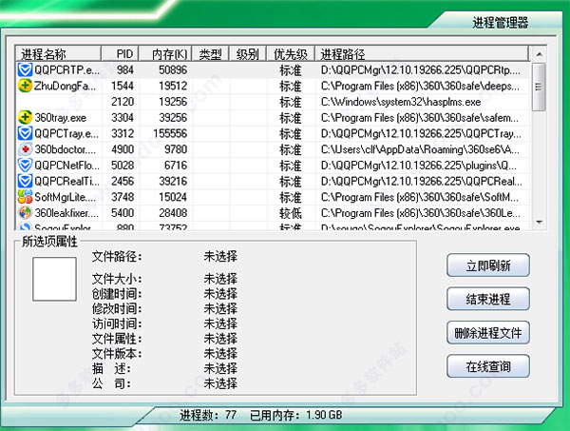Click the PID cell 2120
Image resolution: width=570 pixels, height=431 pixels.
[x=123, y=102]
